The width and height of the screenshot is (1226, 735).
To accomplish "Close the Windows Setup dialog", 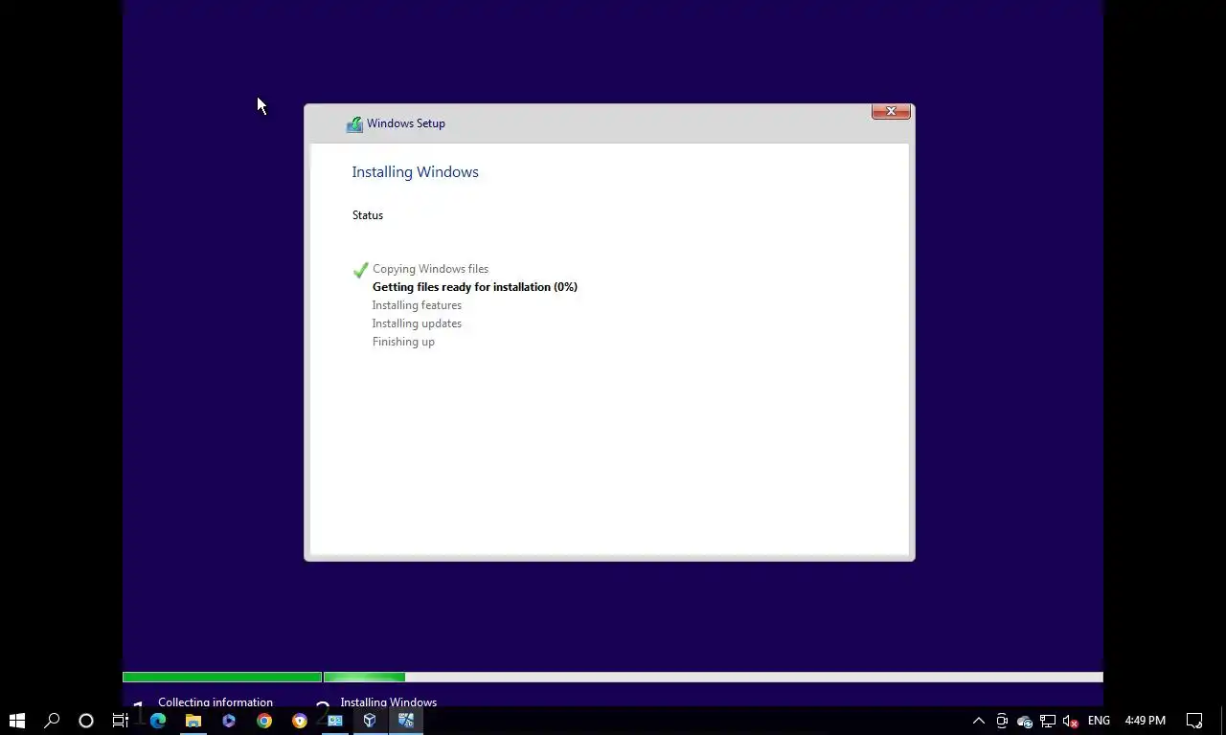I will tap(891, 112).
